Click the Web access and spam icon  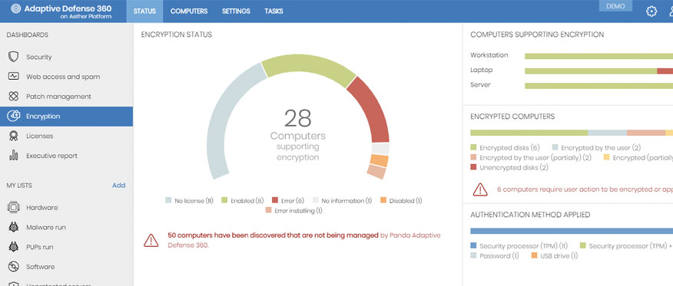pyautogui.click(x=13, y=77)
